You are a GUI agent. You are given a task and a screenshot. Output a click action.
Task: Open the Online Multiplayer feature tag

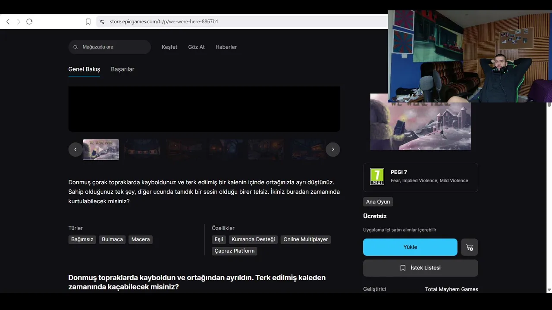point(306,239)
